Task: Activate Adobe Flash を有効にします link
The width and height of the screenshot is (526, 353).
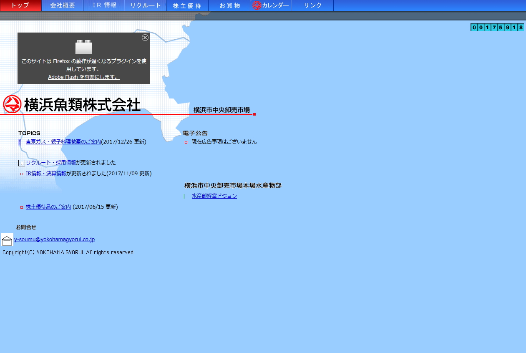Action: (x=84, y=77)
